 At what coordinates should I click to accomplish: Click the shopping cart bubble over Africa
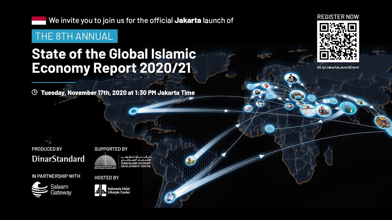point(269,128)
